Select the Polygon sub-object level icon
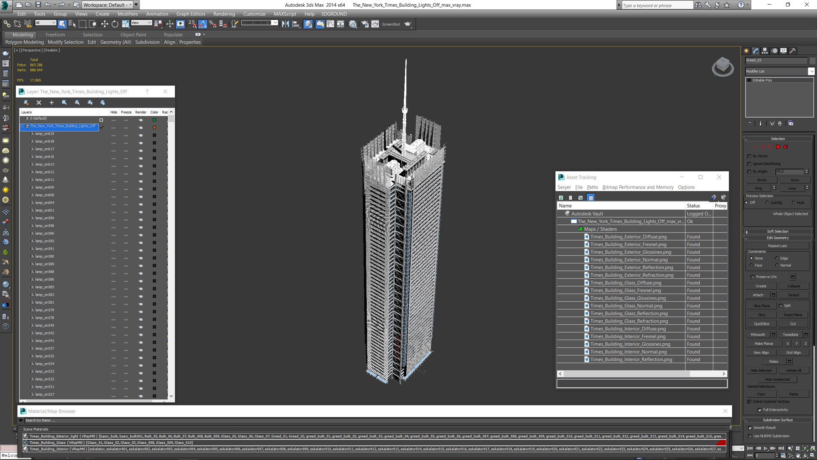817x460 pixels. (x=778, y=147)
